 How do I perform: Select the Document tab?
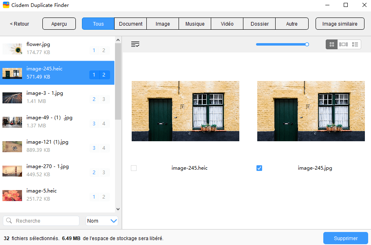[130, 24]
